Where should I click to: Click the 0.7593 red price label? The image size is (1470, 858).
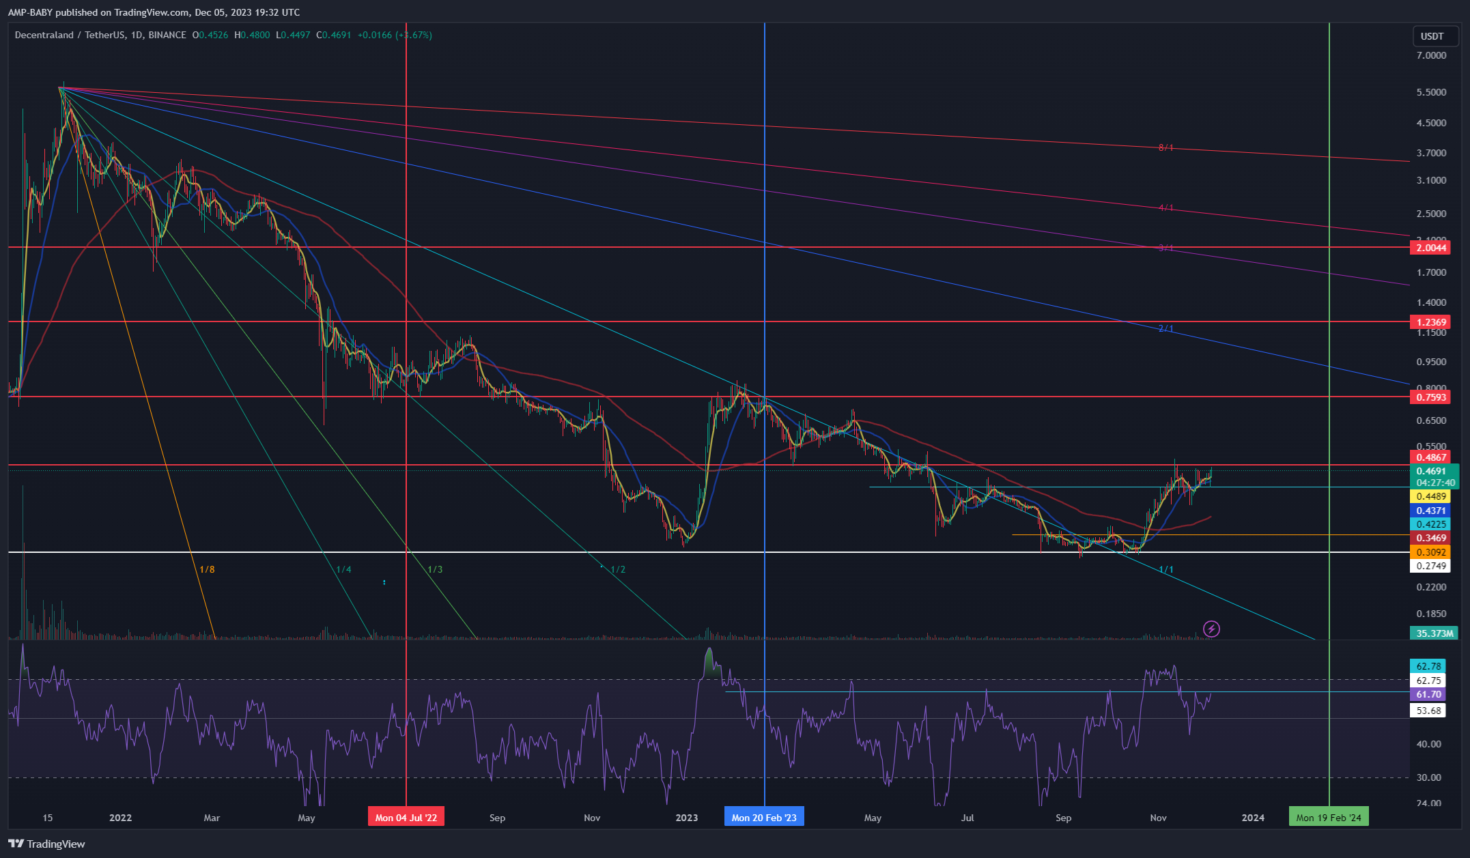1430,397
